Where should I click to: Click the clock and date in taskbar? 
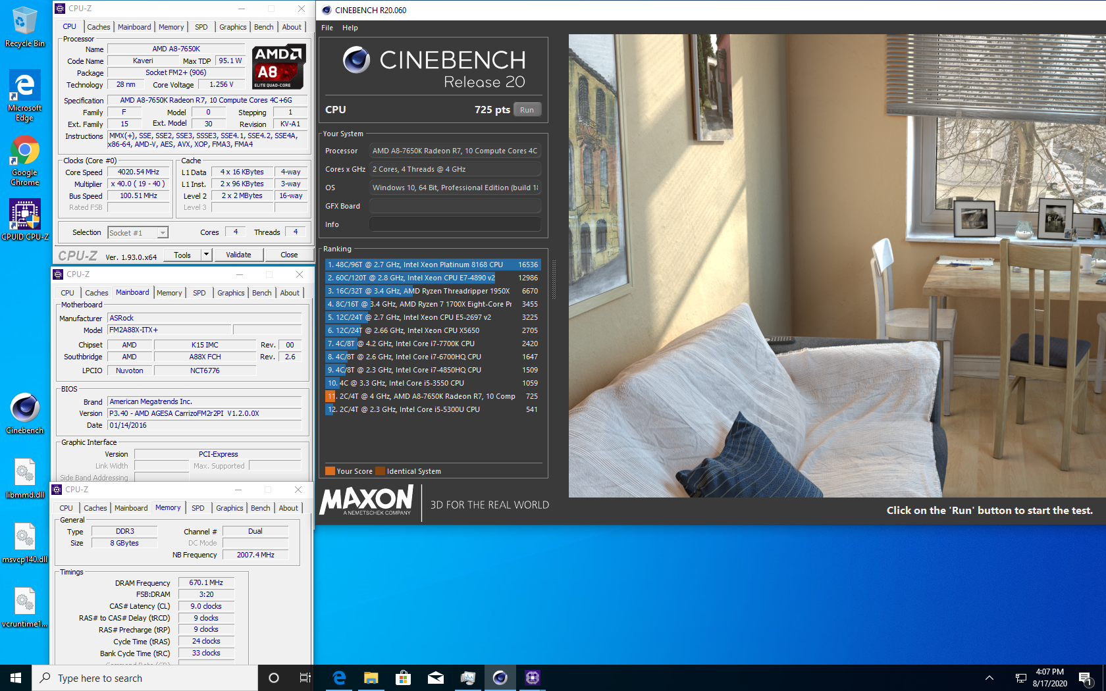tap(1049, 678)
